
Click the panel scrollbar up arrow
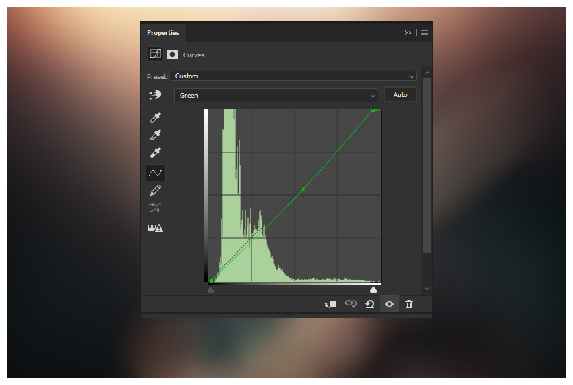coord(427,73)
